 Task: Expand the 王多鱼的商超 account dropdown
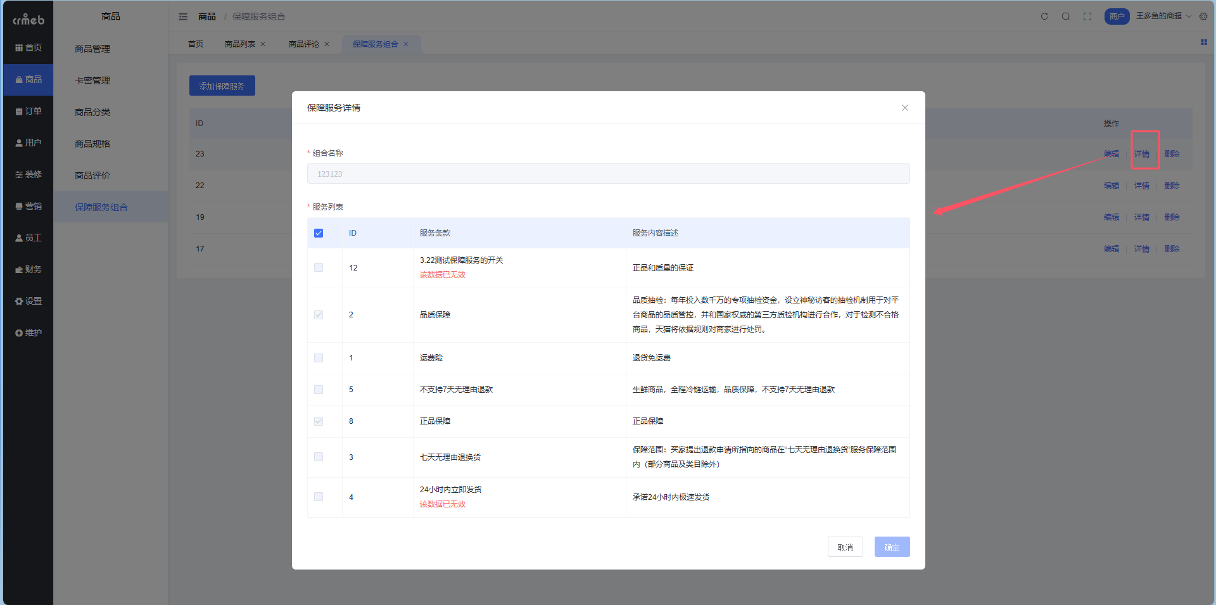tap(1163, 16)
